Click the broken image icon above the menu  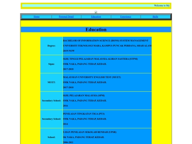click(x=96, y=12)
